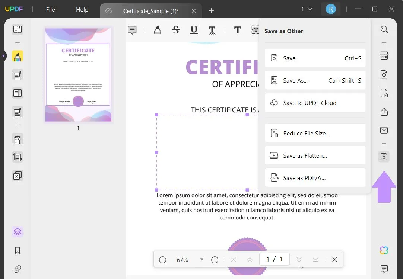Image resolution: width=403 pixels, height=279 pixels.
Task: Open the Protect PDF lock icon
Action: coord(384,93)
